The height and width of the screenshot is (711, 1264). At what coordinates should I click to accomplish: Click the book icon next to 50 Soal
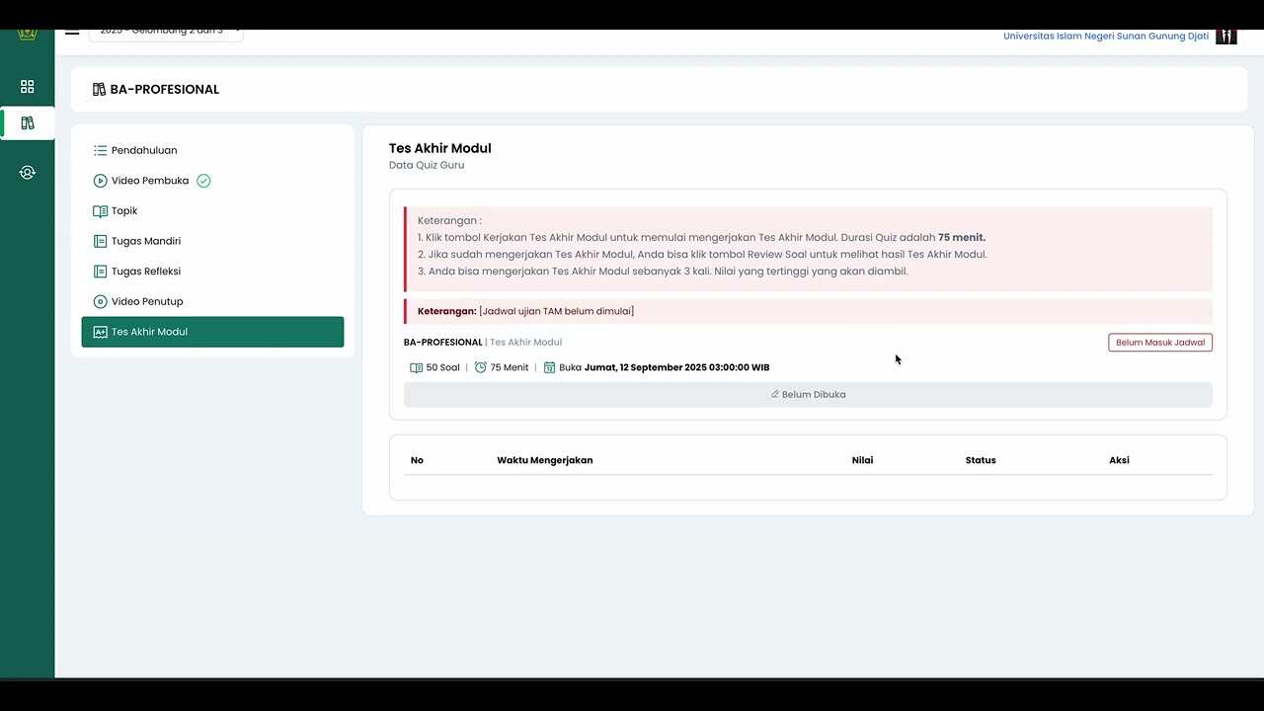(x=416, y=367)
